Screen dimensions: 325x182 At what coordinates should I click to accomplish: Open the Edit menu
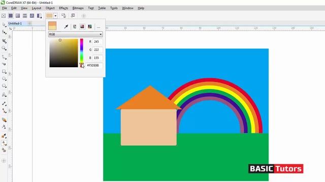(x=14, y=8)
